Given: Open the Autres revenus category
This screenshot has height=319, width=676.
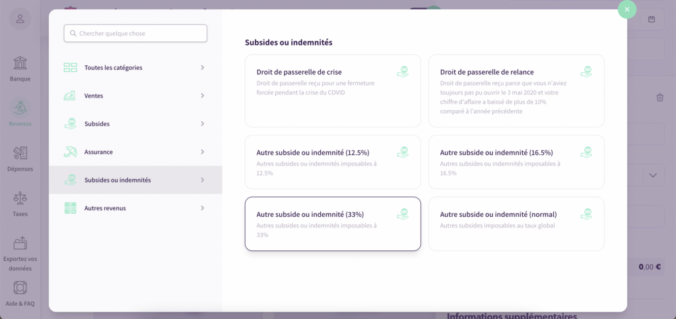Looking at the screenshot, I should tap(135, 208).
